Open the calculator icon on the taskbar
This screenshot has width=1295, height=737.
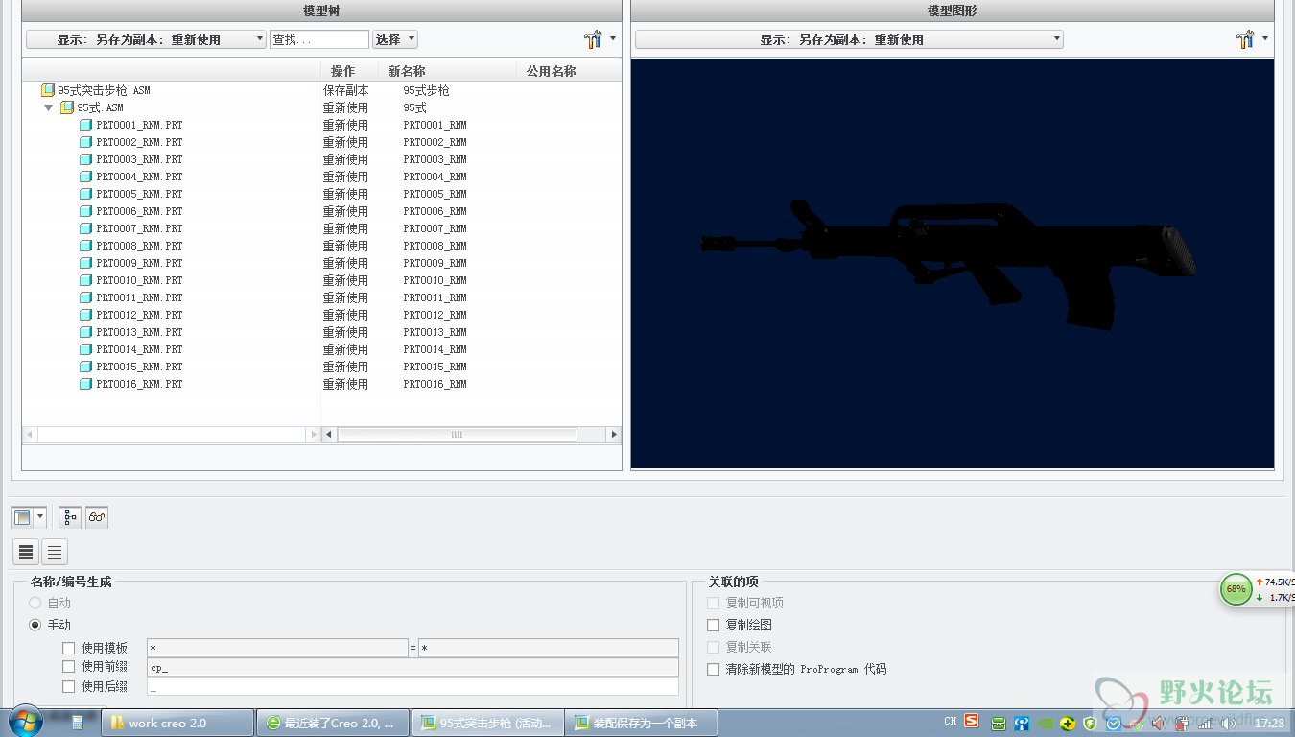tap(78, 723)
